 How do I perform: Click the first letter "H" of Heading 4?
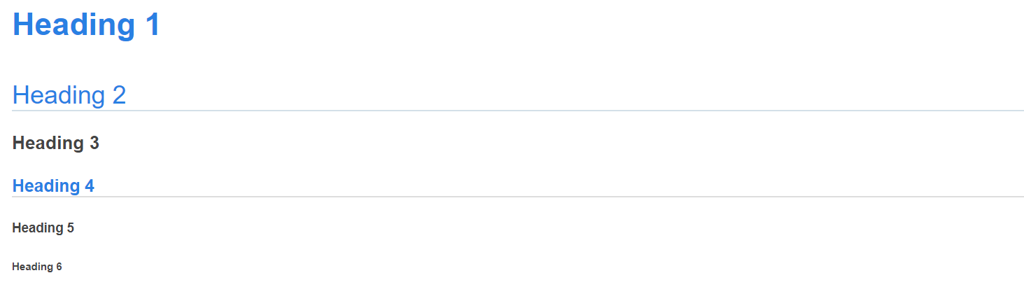click(18, 186)
